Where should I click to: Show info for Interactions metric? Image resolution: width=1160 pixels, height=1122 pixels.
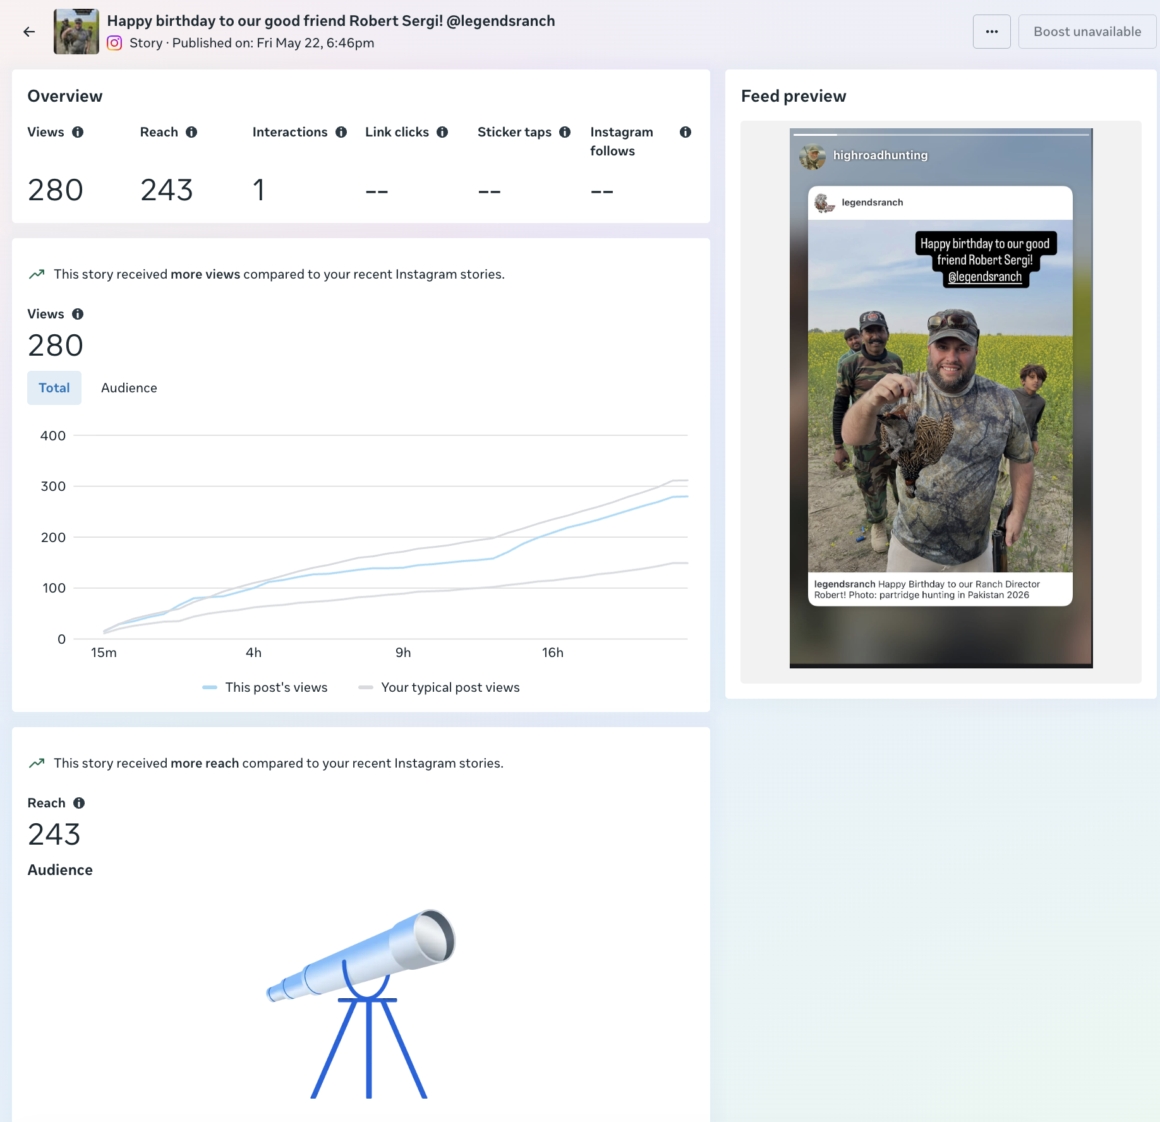(341, 132)
